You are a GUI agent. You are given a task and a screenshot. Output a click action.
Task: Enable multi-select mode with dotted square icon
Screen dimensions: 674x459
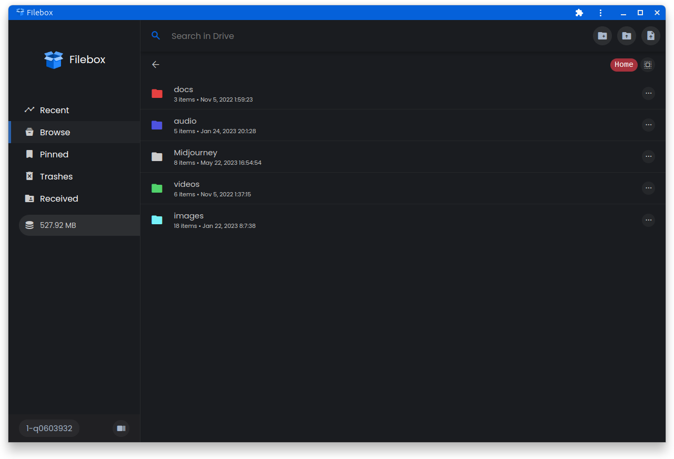pyautogui.click(x=647, y=64)
